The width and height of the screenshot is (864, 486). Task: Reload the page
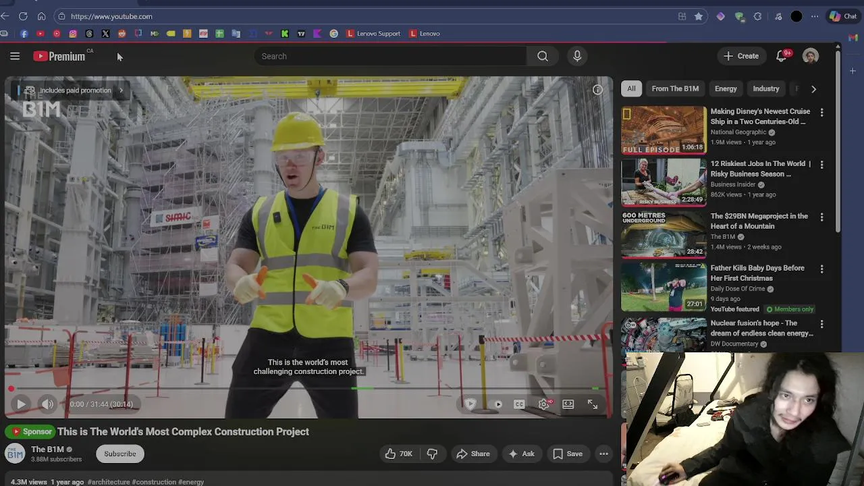[23, 16]
